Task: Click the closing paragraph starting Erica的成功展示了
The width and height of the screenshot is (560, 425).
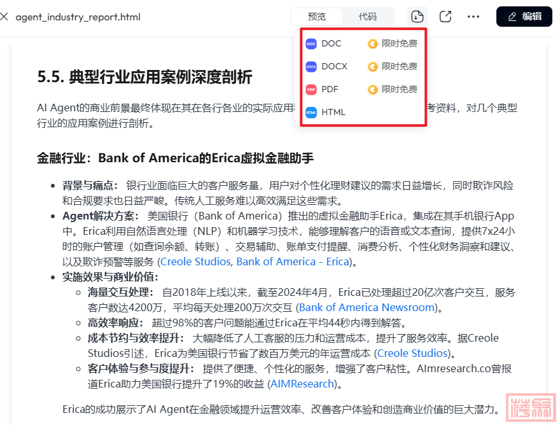Action: [x=282, y=409]
